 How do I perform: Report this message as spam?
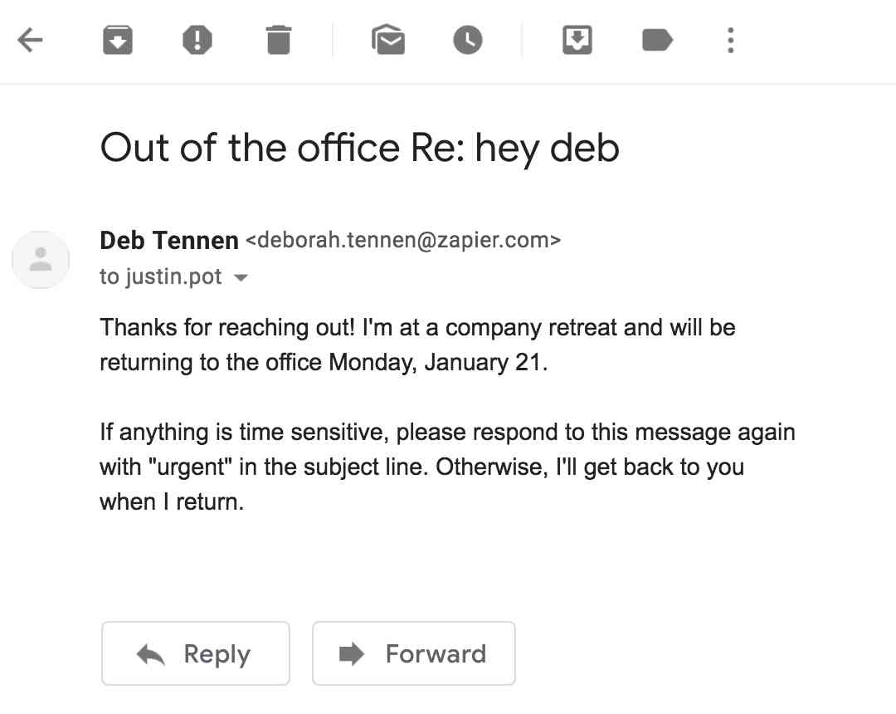(197, 39)
